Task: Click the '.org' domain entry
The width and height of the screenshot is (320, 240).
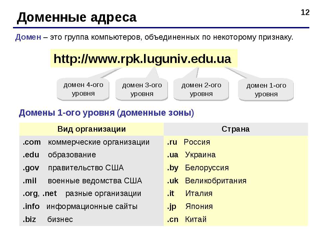Action: click(x=30, y=193)
